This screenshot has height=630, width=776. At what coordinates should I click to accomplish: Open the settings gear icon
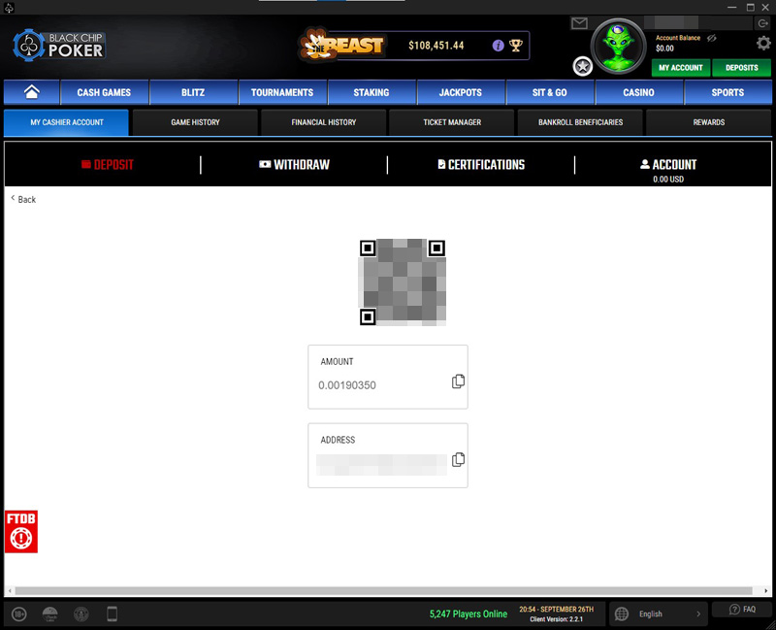click(763, 43)
